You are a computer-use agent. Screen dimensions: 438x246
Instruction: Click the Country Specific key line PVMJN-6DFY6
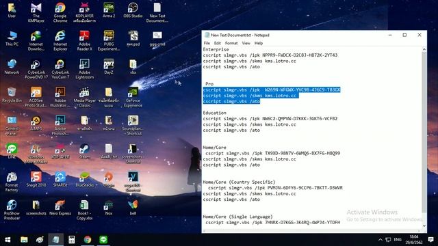pyautogui.click(x=275, y=188)
